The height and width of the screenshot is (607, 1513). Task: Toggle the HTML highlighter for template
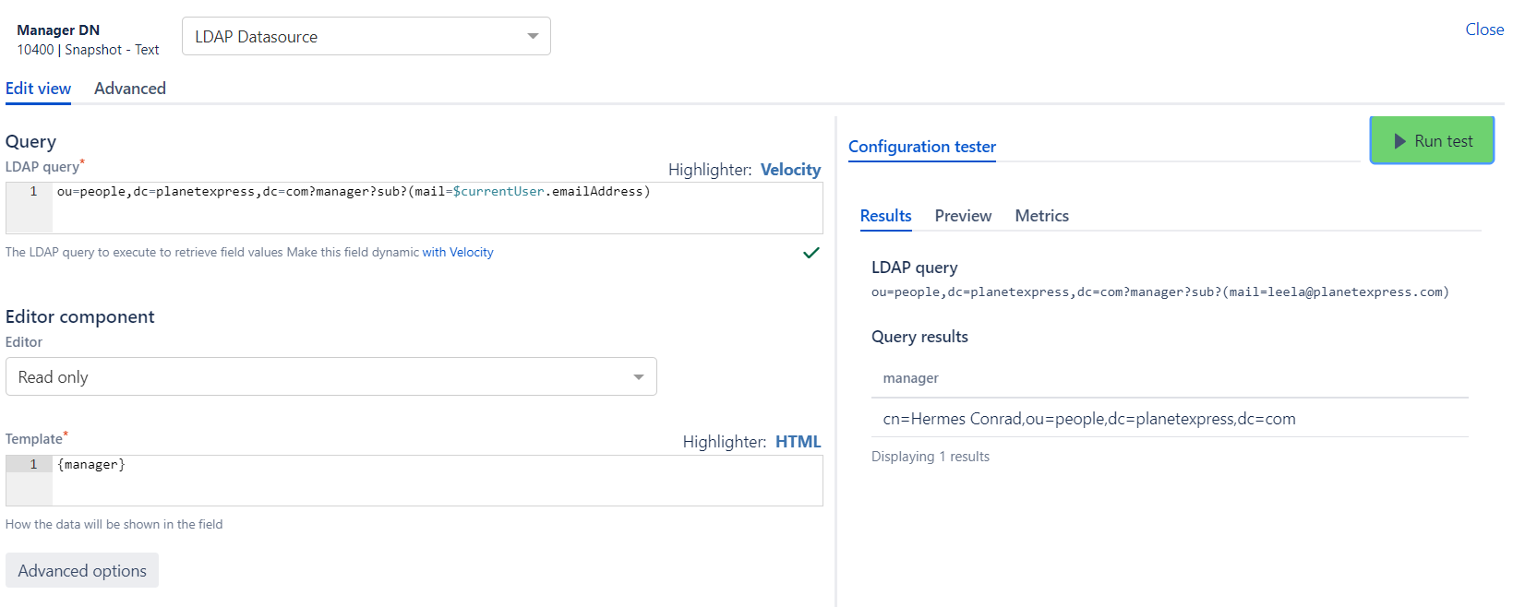[798, 442]
